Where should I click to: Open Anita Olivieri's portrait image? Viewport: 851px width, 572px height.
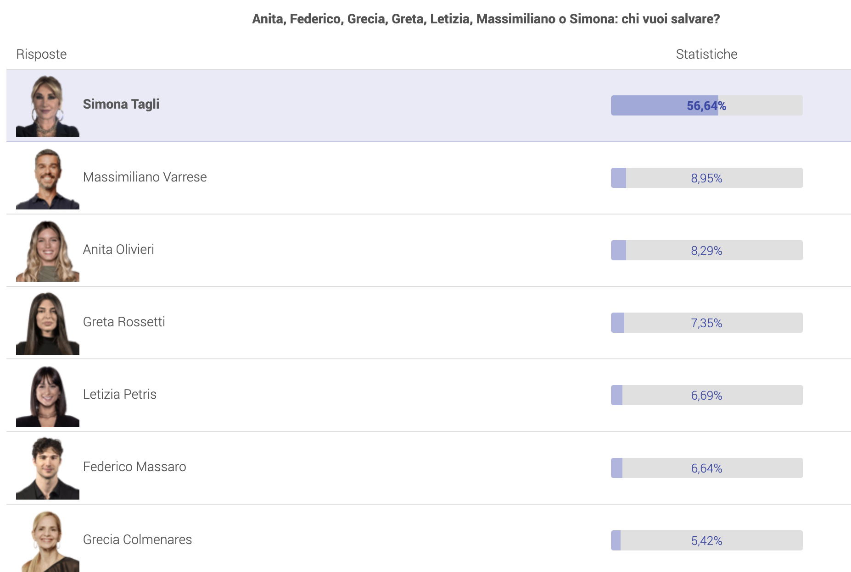click(48, 250)
